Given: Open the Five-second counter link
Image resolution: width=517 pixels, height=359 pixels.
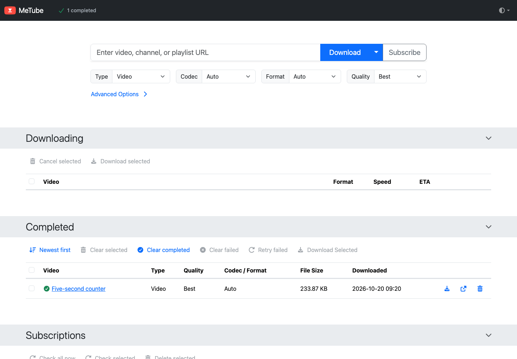Looking at the screenshot, I should (79, 289).
